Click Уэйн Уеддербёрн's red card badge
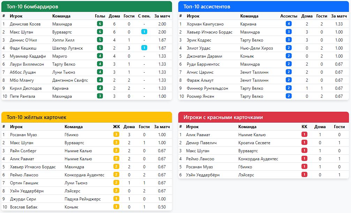The image size is (351, 213). tap(304, 175)
